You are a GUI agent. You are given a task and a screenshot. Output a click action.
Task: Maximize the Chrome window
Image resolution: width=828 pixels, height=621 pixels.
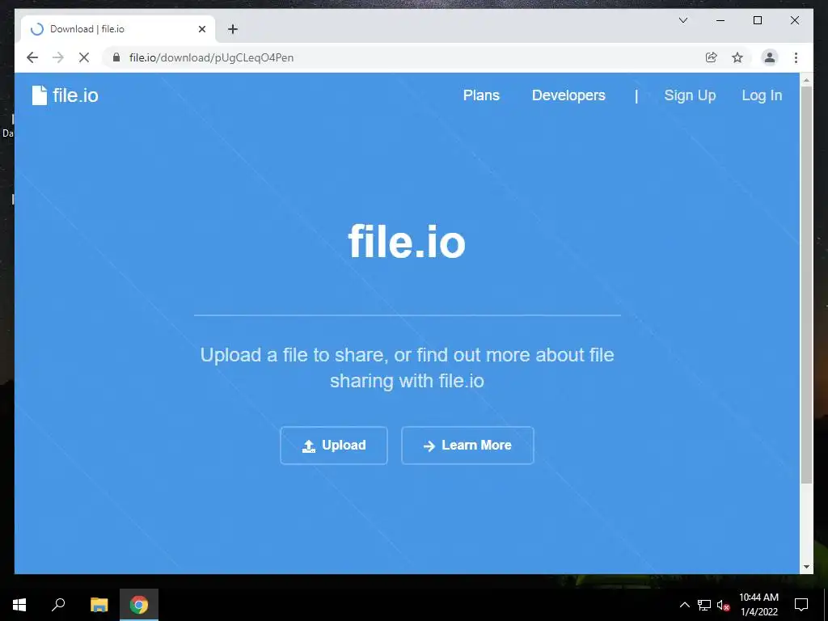tap(757, 20)
